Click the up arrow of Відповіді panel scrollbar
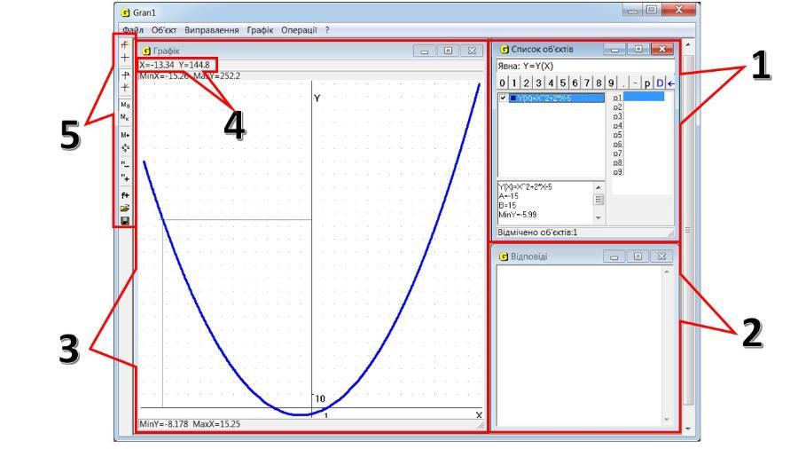Screen dimensions: 798x449 click(x=667, y=272)
